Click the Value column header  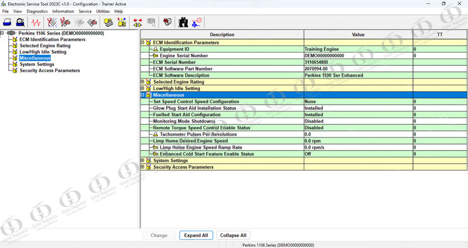pyautogui.click(x=358, y=35)
